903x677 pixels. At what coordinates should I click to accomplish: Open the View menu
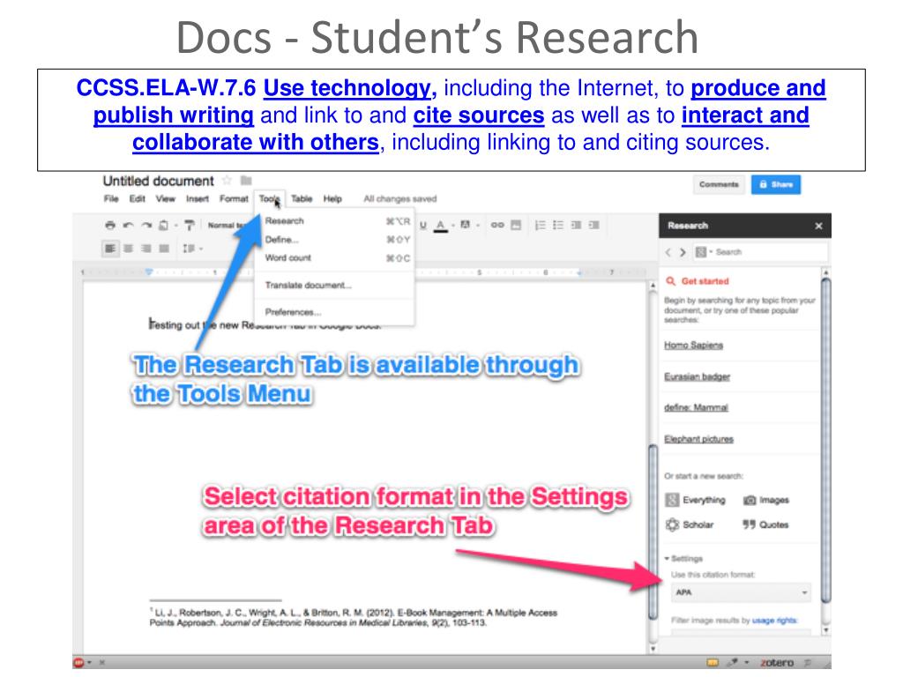165,198
